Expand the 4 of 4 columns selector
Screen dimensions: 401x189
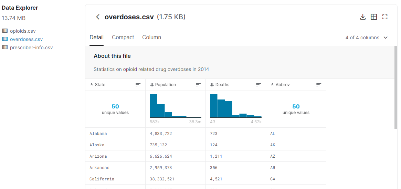pyautogui.click(x=367, y=38)
